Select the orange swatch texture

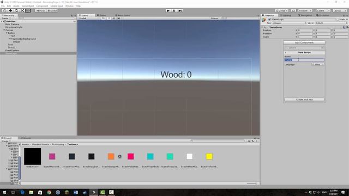[111, 156]
